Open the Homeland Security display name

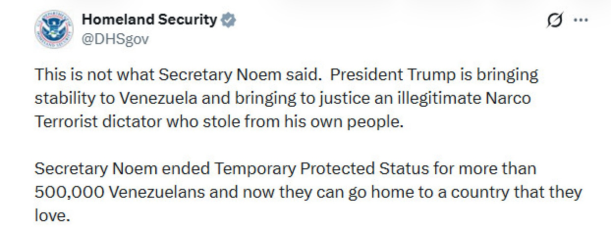(x=149, y=20)
